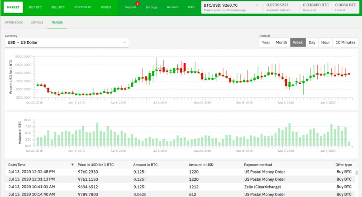Click the reserved 0.038480 BTC value
The image size is (362, 197).
pos(316,5)
